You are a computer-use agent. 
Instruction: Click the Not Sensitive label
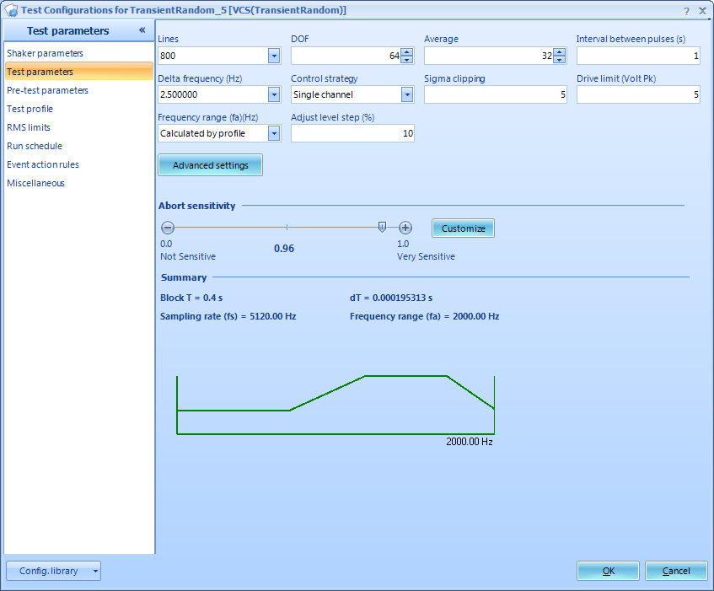[x=188, y=257]
